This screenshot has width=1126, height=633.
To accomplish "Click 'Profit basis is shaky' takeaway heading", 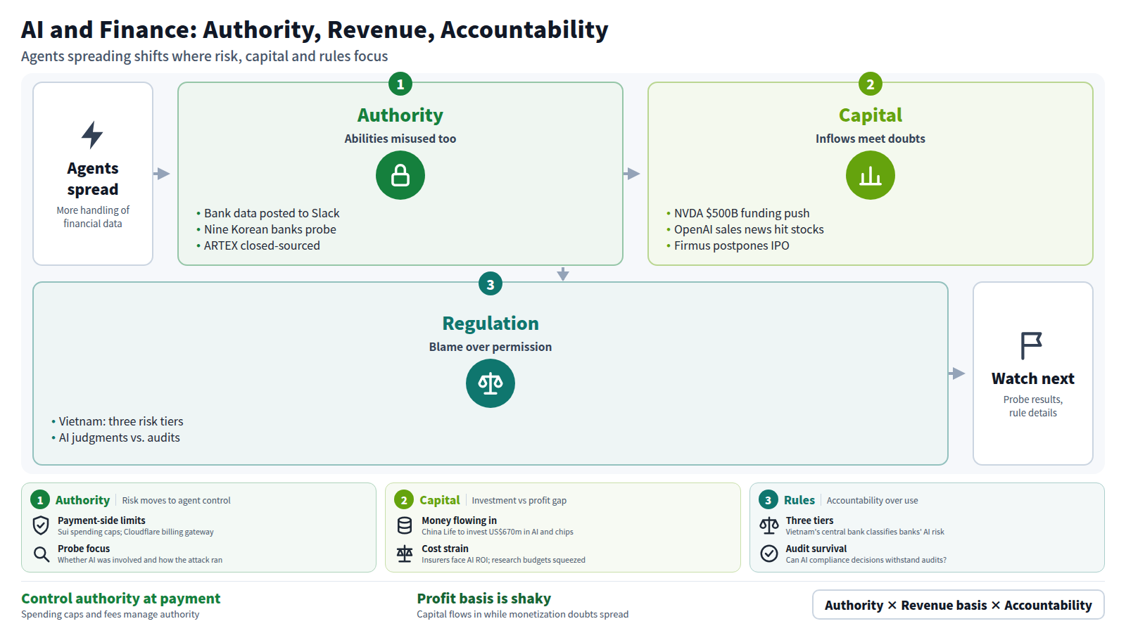I will tap(483, 599).
